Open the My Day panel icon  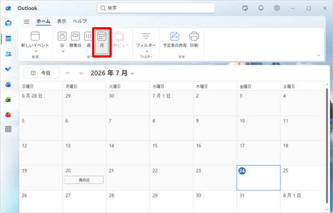[x=245, y=8]
